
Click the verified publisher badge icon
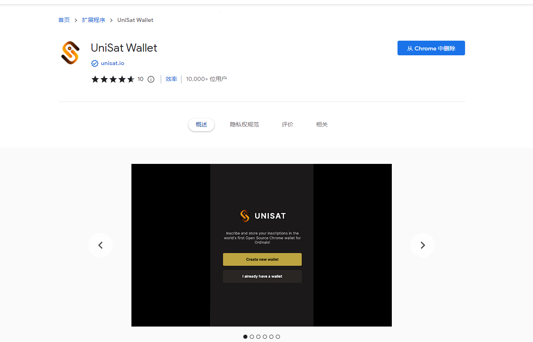[x=95, y=63]
